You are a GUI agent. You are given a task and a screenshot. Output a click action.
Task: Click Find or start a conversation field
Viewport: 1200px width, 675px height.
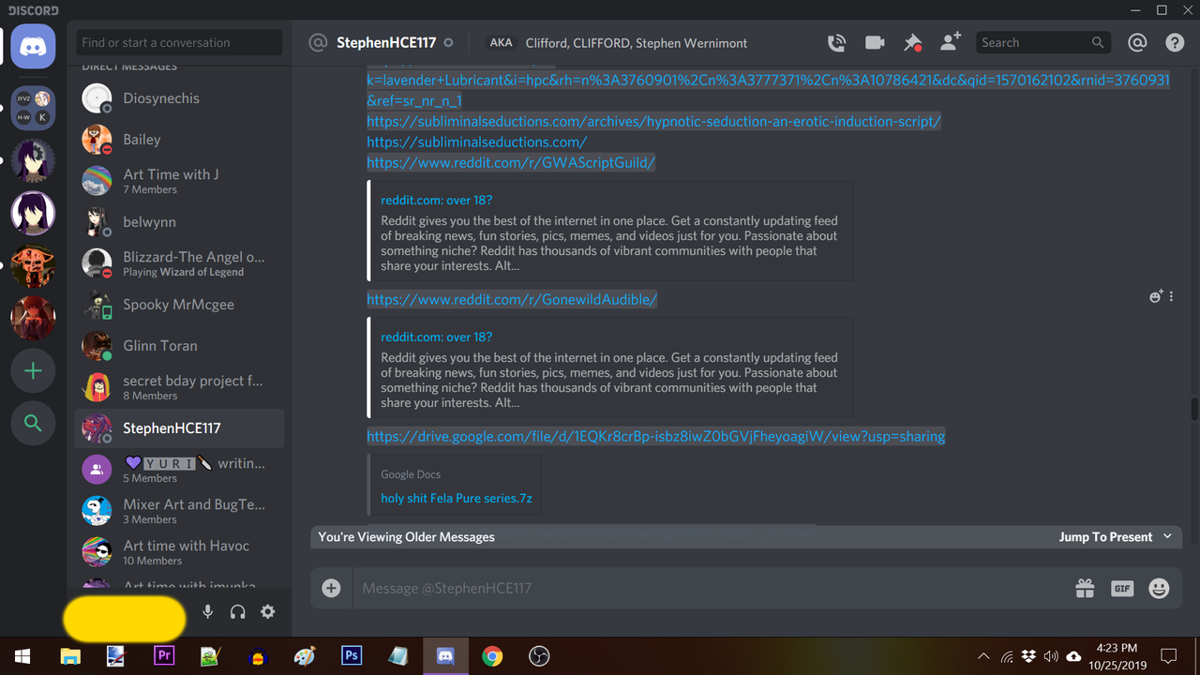tap(179, 42)
